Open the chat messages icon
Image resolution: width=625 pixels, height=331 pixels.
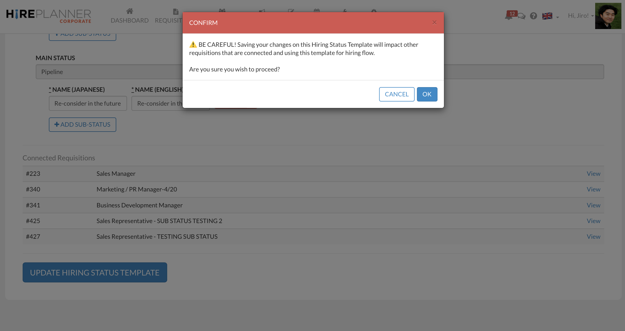pyautogui.click(x=522, y=16)
